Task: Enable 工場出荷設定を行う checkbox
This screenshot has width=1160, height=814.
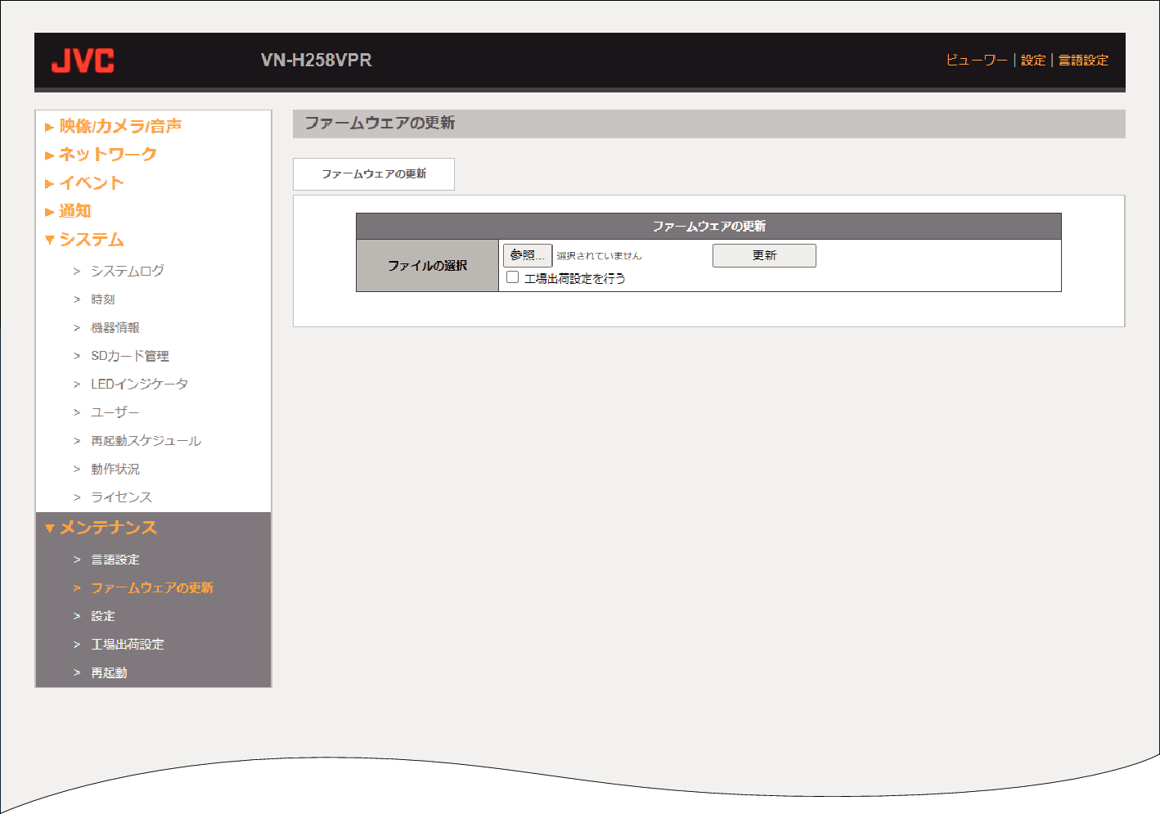Action: click(x=513, y=277)
